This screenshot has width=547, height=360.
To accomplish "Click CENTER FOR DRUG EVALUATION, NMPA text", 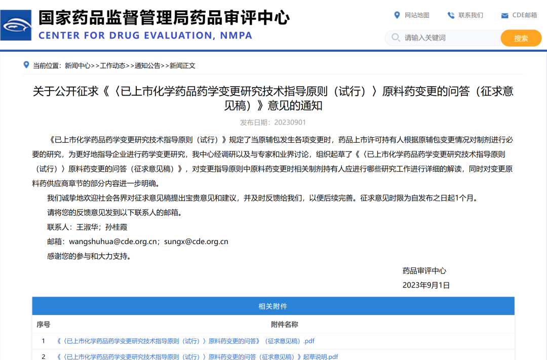I will click(x=145, y=35).
